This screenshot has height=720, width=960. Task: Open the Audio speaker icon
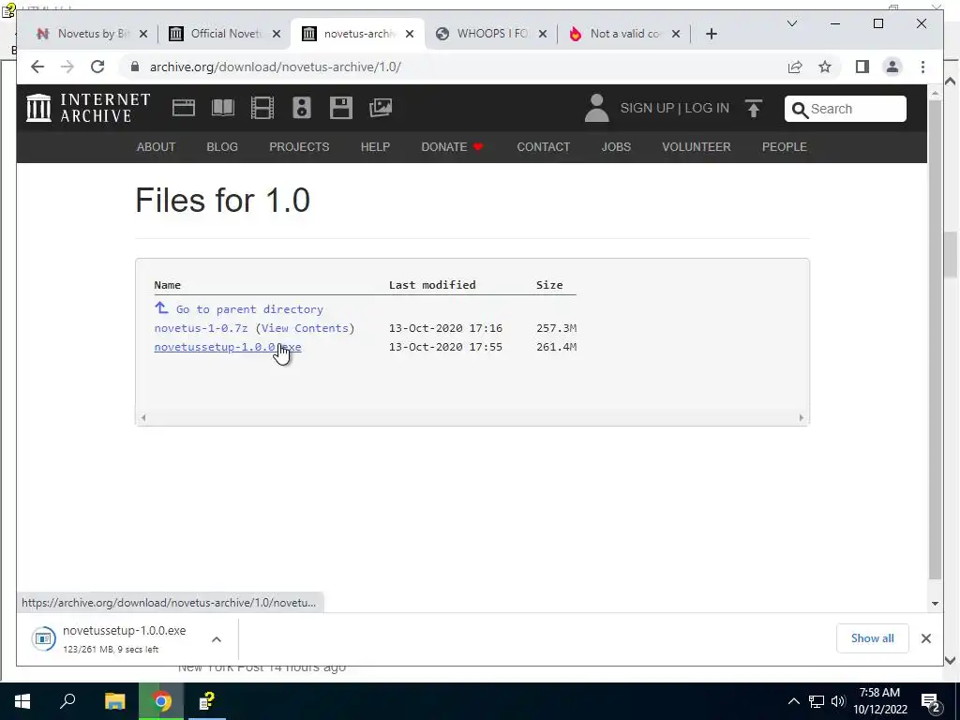point(302,108)
